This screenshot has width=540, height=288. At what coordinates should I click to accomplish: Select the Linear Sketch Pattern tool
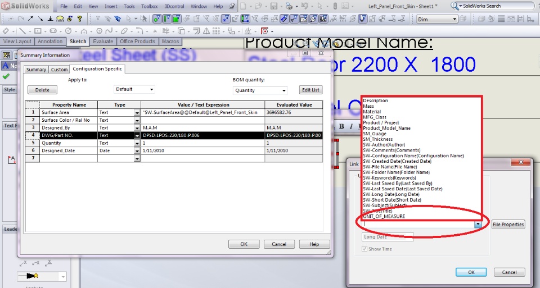point(216,31)
